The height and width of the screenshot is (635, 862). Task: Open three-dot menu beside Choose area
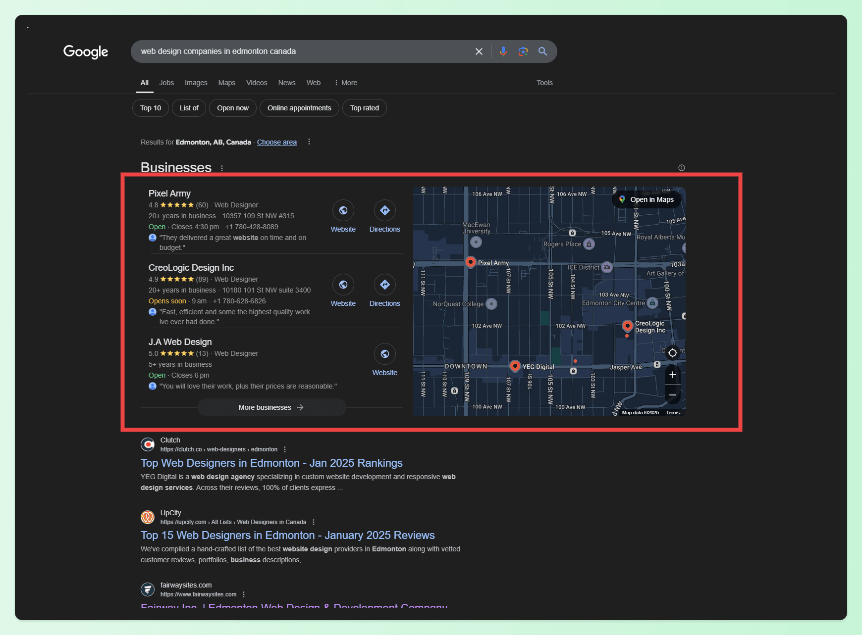point(309,142)
